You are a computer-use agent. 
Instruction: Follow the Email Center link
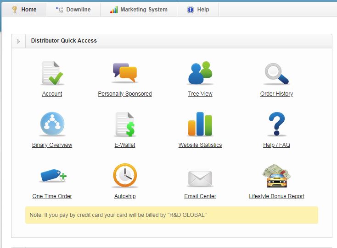(x=200, y=196)
